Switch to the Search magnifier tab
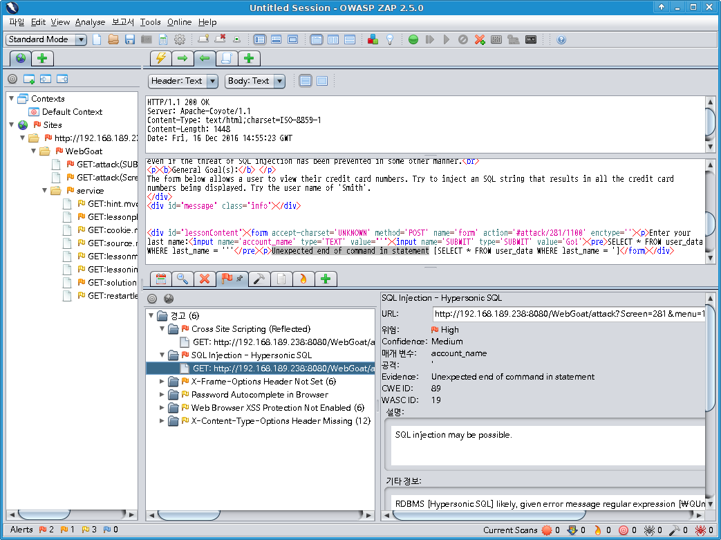 tap(182, 279)
